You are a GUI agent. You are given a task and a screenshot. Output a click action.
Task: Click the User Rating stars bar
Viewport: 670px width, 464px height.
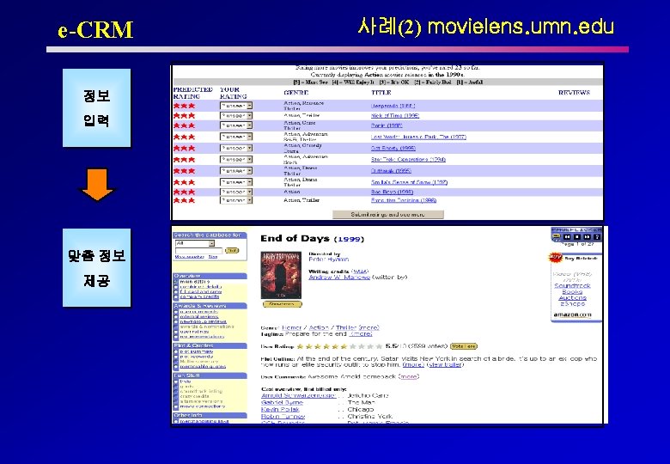(339, 346)
